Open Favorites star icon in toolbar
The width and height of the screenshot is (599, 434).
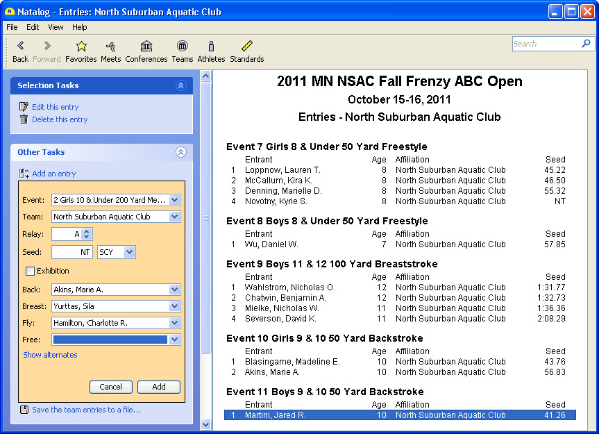click(x=81, y=47)
